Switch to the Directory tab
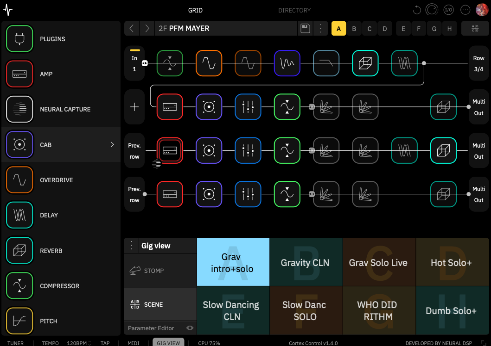491x346 pixels. [294, 10]
